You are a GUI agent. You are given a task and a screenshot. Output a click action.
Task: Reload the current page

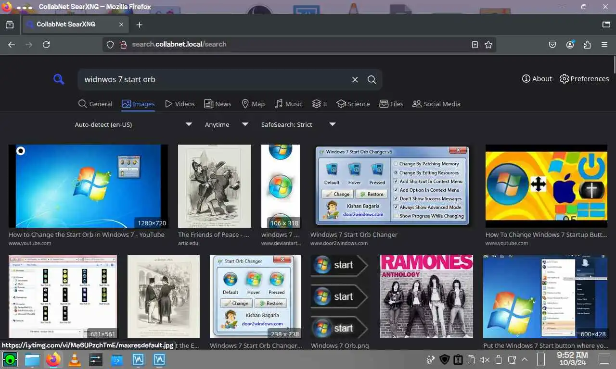[x=46, y=45]
